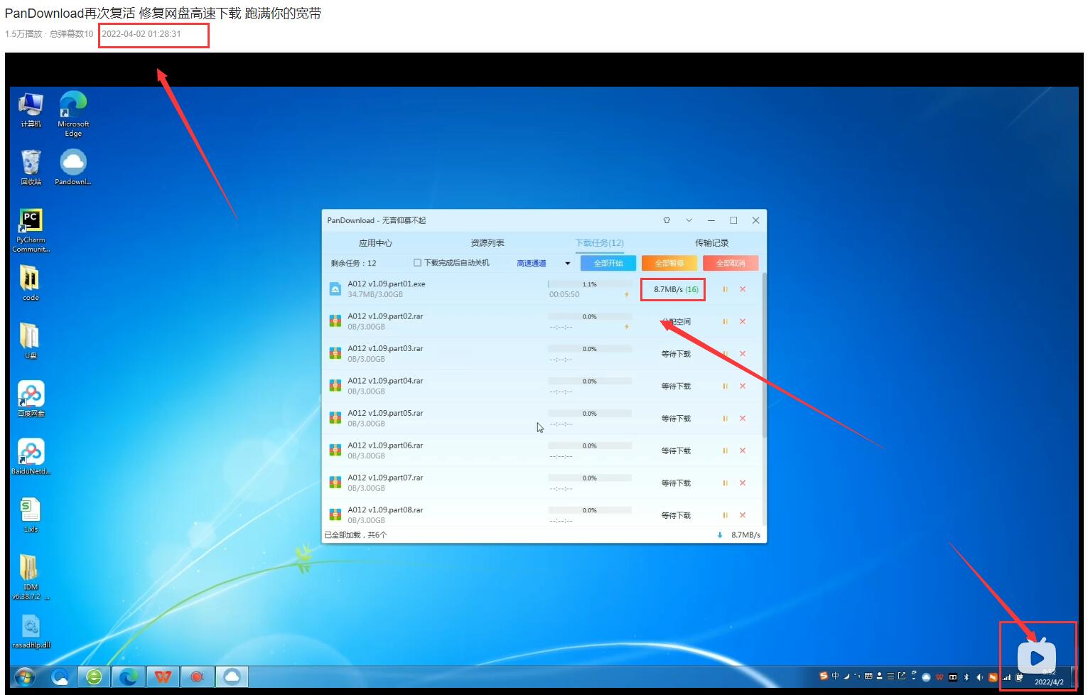The image size is (1088, 695).
Task: Cancel the A012 v1.09.part07.rar task
Action: click(x=743, y=483)
